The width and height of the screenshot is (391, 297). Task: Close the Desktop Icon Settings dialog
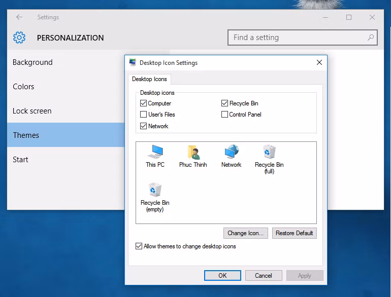click(319, 63)
